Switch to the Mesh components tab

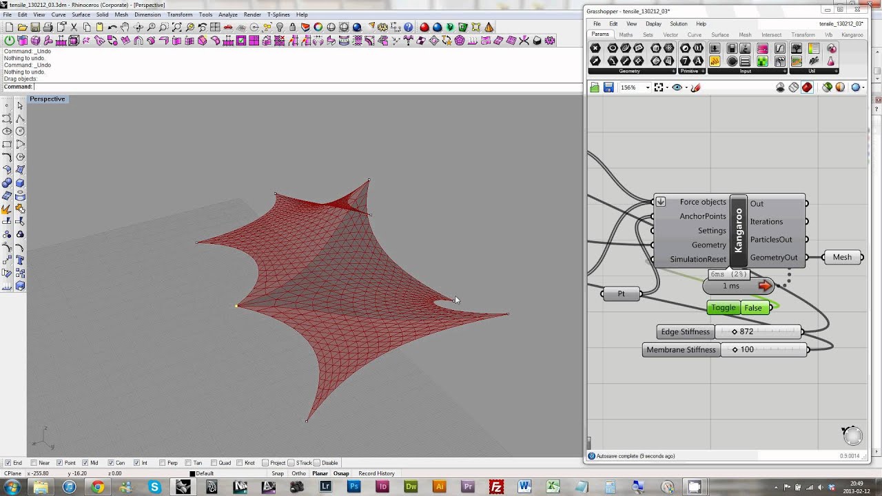tap(745, 35)
